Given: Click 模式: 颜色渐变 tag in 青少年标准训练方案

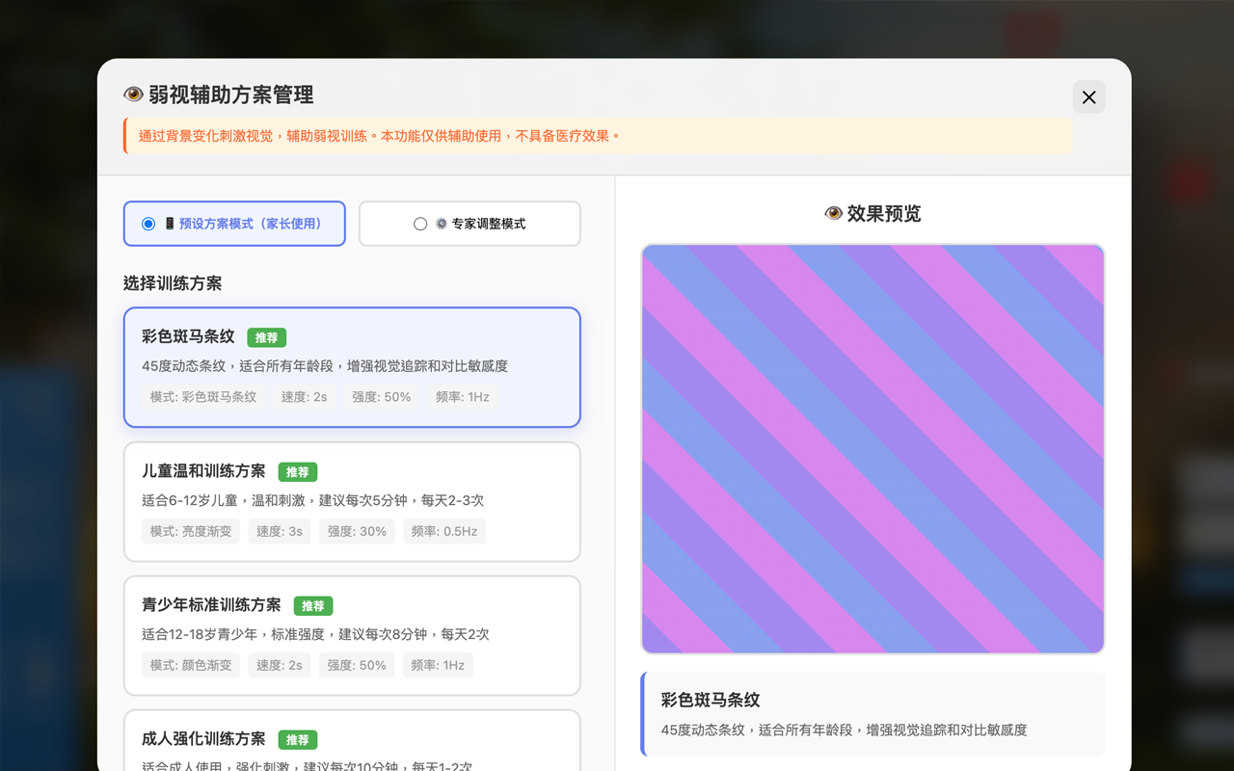Looking at the screenshot, I should (191, 664).
